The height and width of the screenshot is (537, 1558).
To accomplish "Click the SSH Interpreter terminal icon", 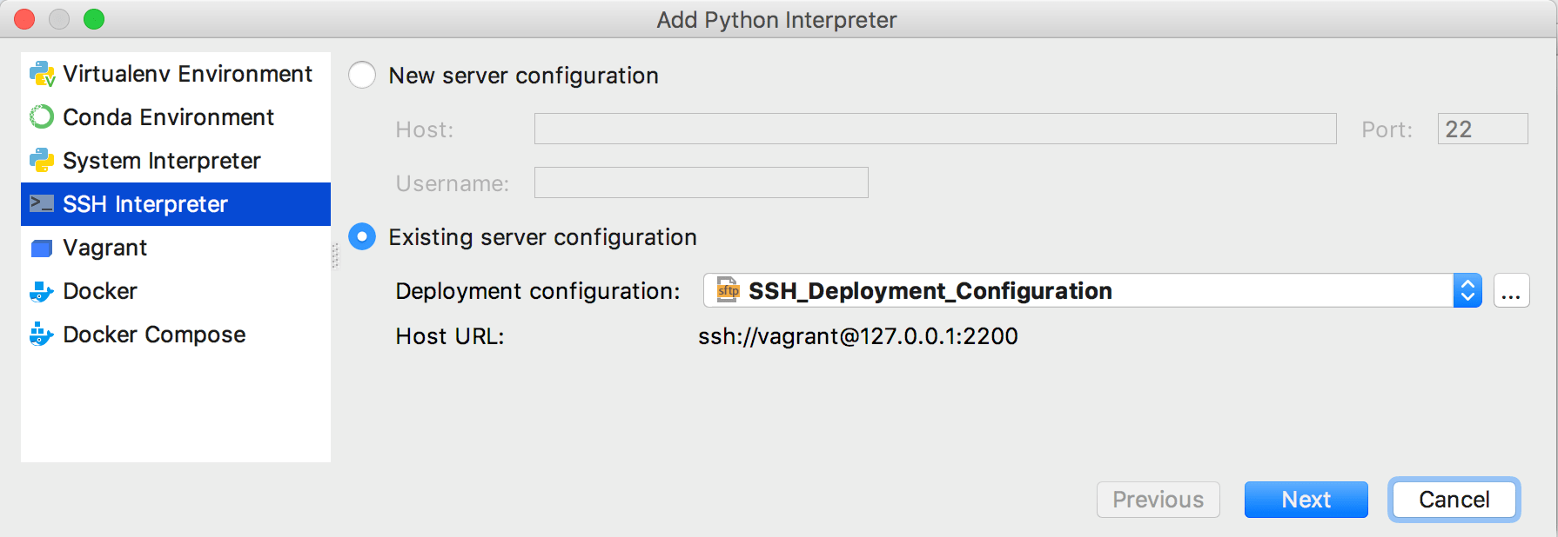I will 42,204.
